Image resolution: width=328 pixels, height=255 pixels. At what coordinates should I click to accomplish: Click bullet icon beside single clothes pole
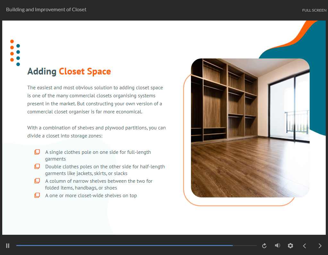(37, 152)
